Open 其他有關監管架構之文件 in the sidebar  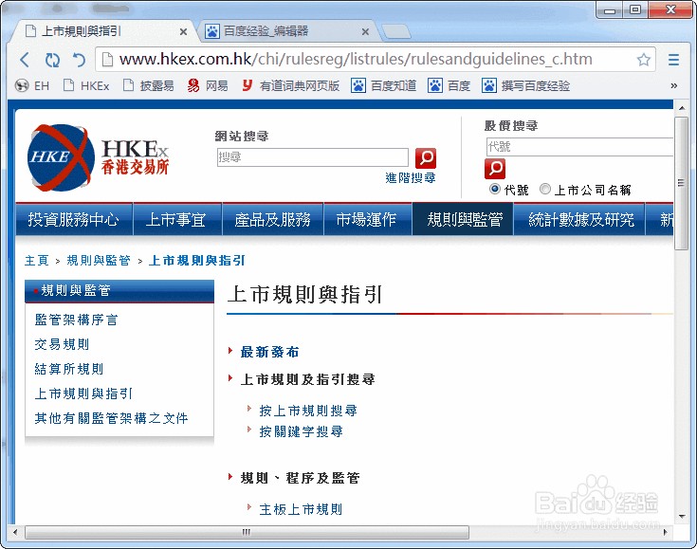[111, 418]
